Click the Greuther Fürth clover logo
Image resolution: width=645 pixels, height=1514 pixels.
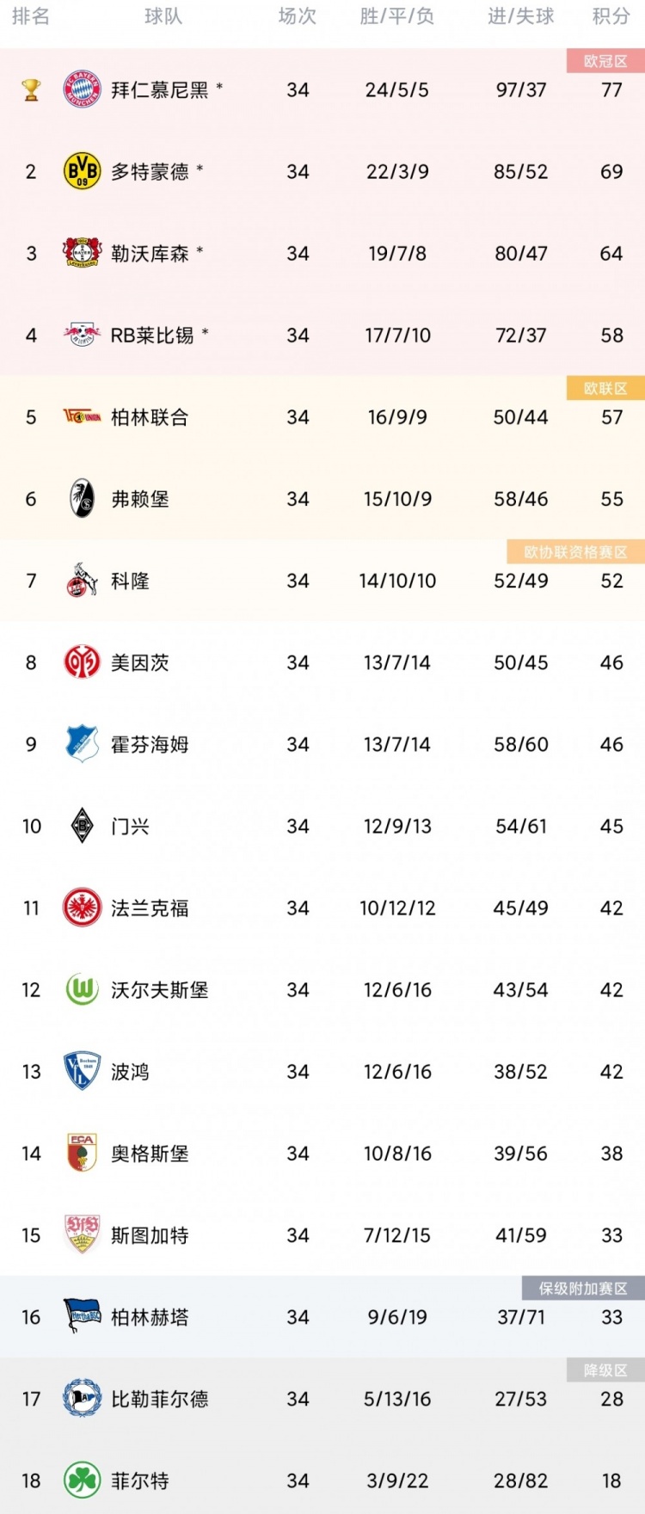tap(83, 1480)
